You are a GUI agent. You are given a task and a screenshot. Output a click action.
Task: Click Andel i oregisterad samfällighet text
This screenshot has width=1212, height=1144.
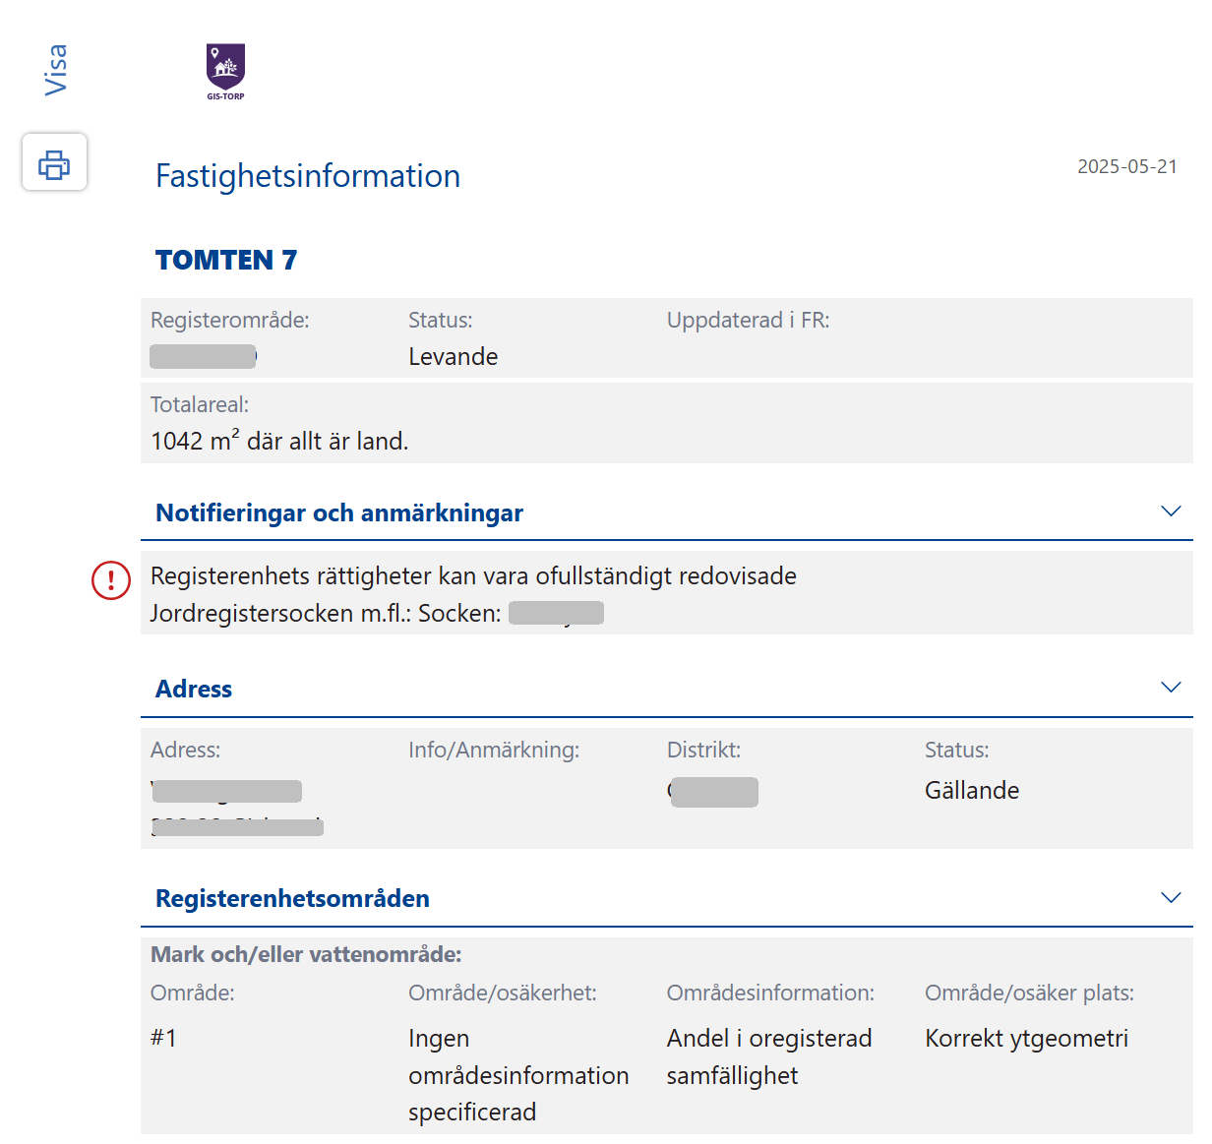pos(768,1056)
